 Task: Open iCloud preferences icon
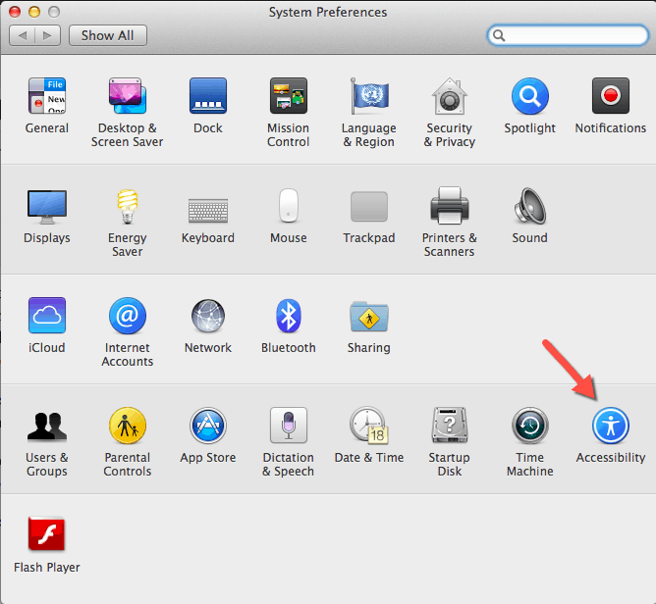[47, 316]
